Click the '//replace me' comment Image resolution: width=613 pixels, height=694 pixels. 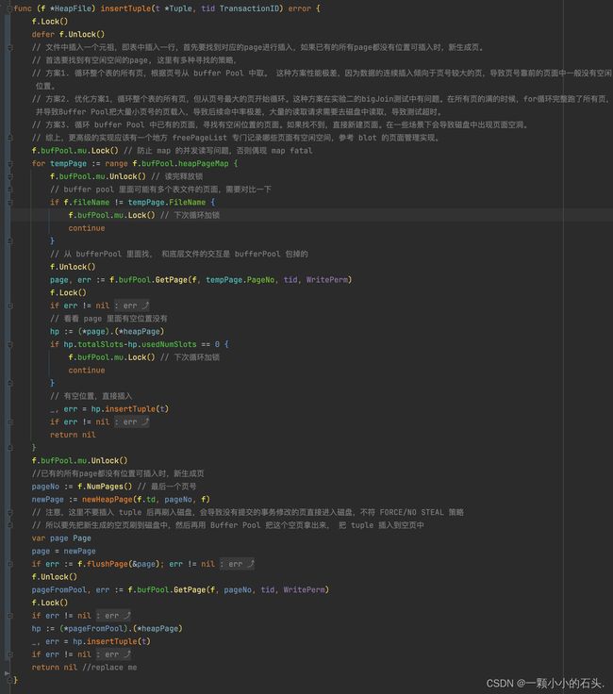coord(109,668)
